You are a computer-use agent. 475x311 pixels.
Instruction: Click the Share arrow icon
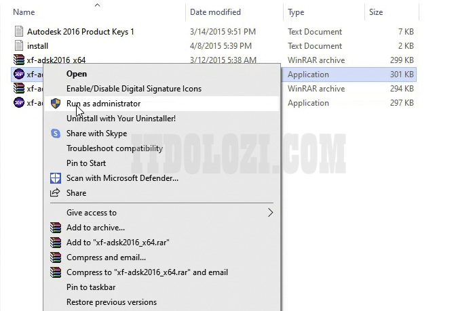coord(56,193)
